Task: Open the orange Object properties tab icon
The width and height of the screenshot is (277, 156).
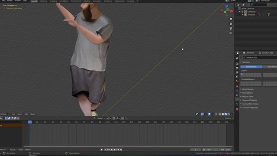Action: click(237, 87)
